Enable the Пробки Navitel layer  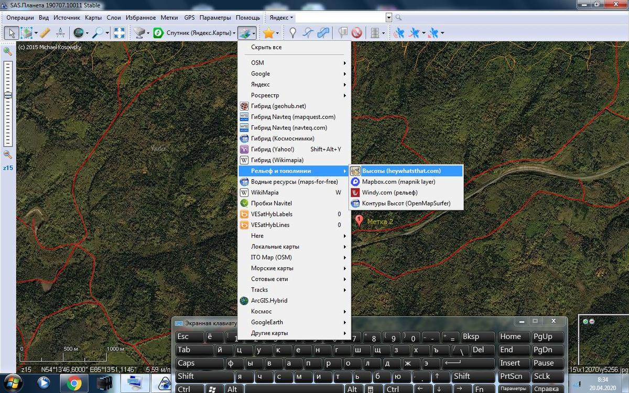(294, 203)
